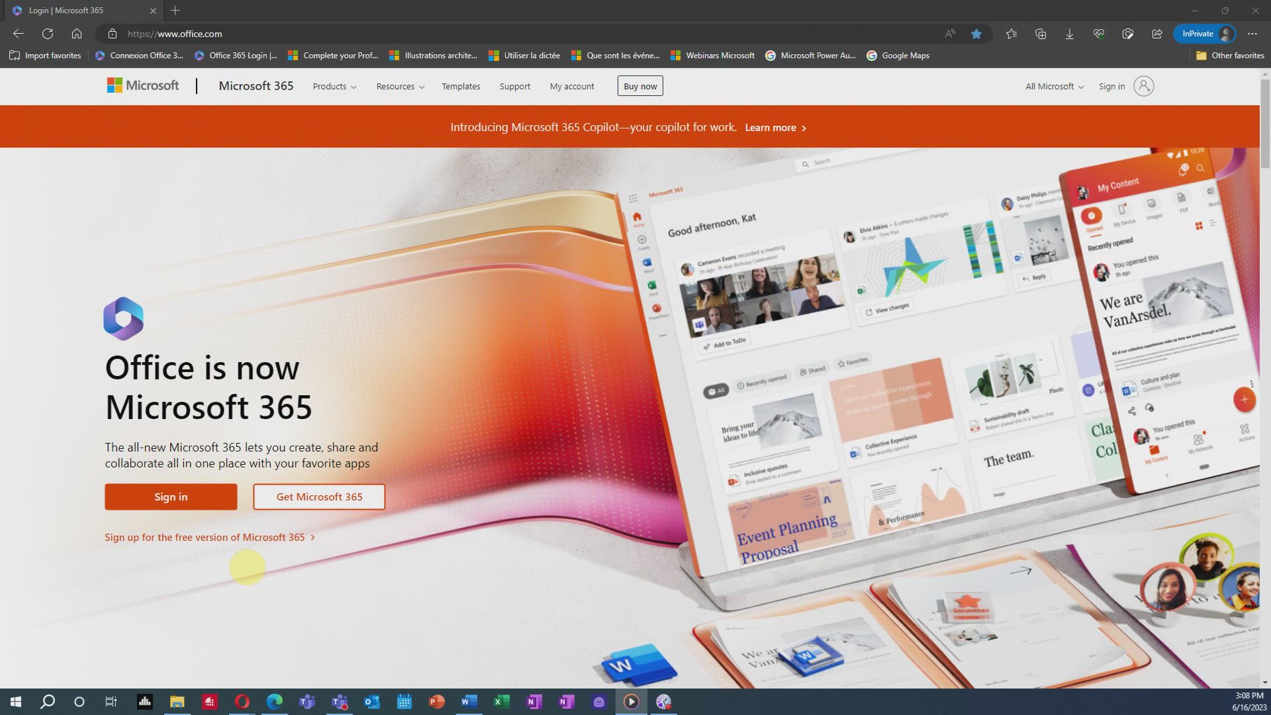Click the Buy now button

(640, 86)
